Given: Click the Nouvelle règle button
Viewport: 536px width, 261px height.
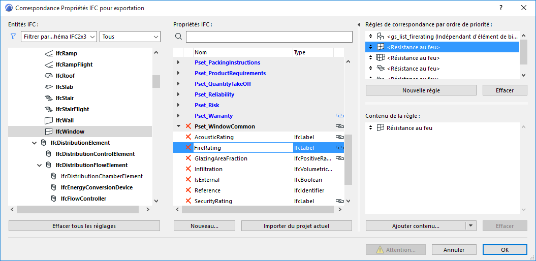Looking at the screenshot, I should coord(421,90).
